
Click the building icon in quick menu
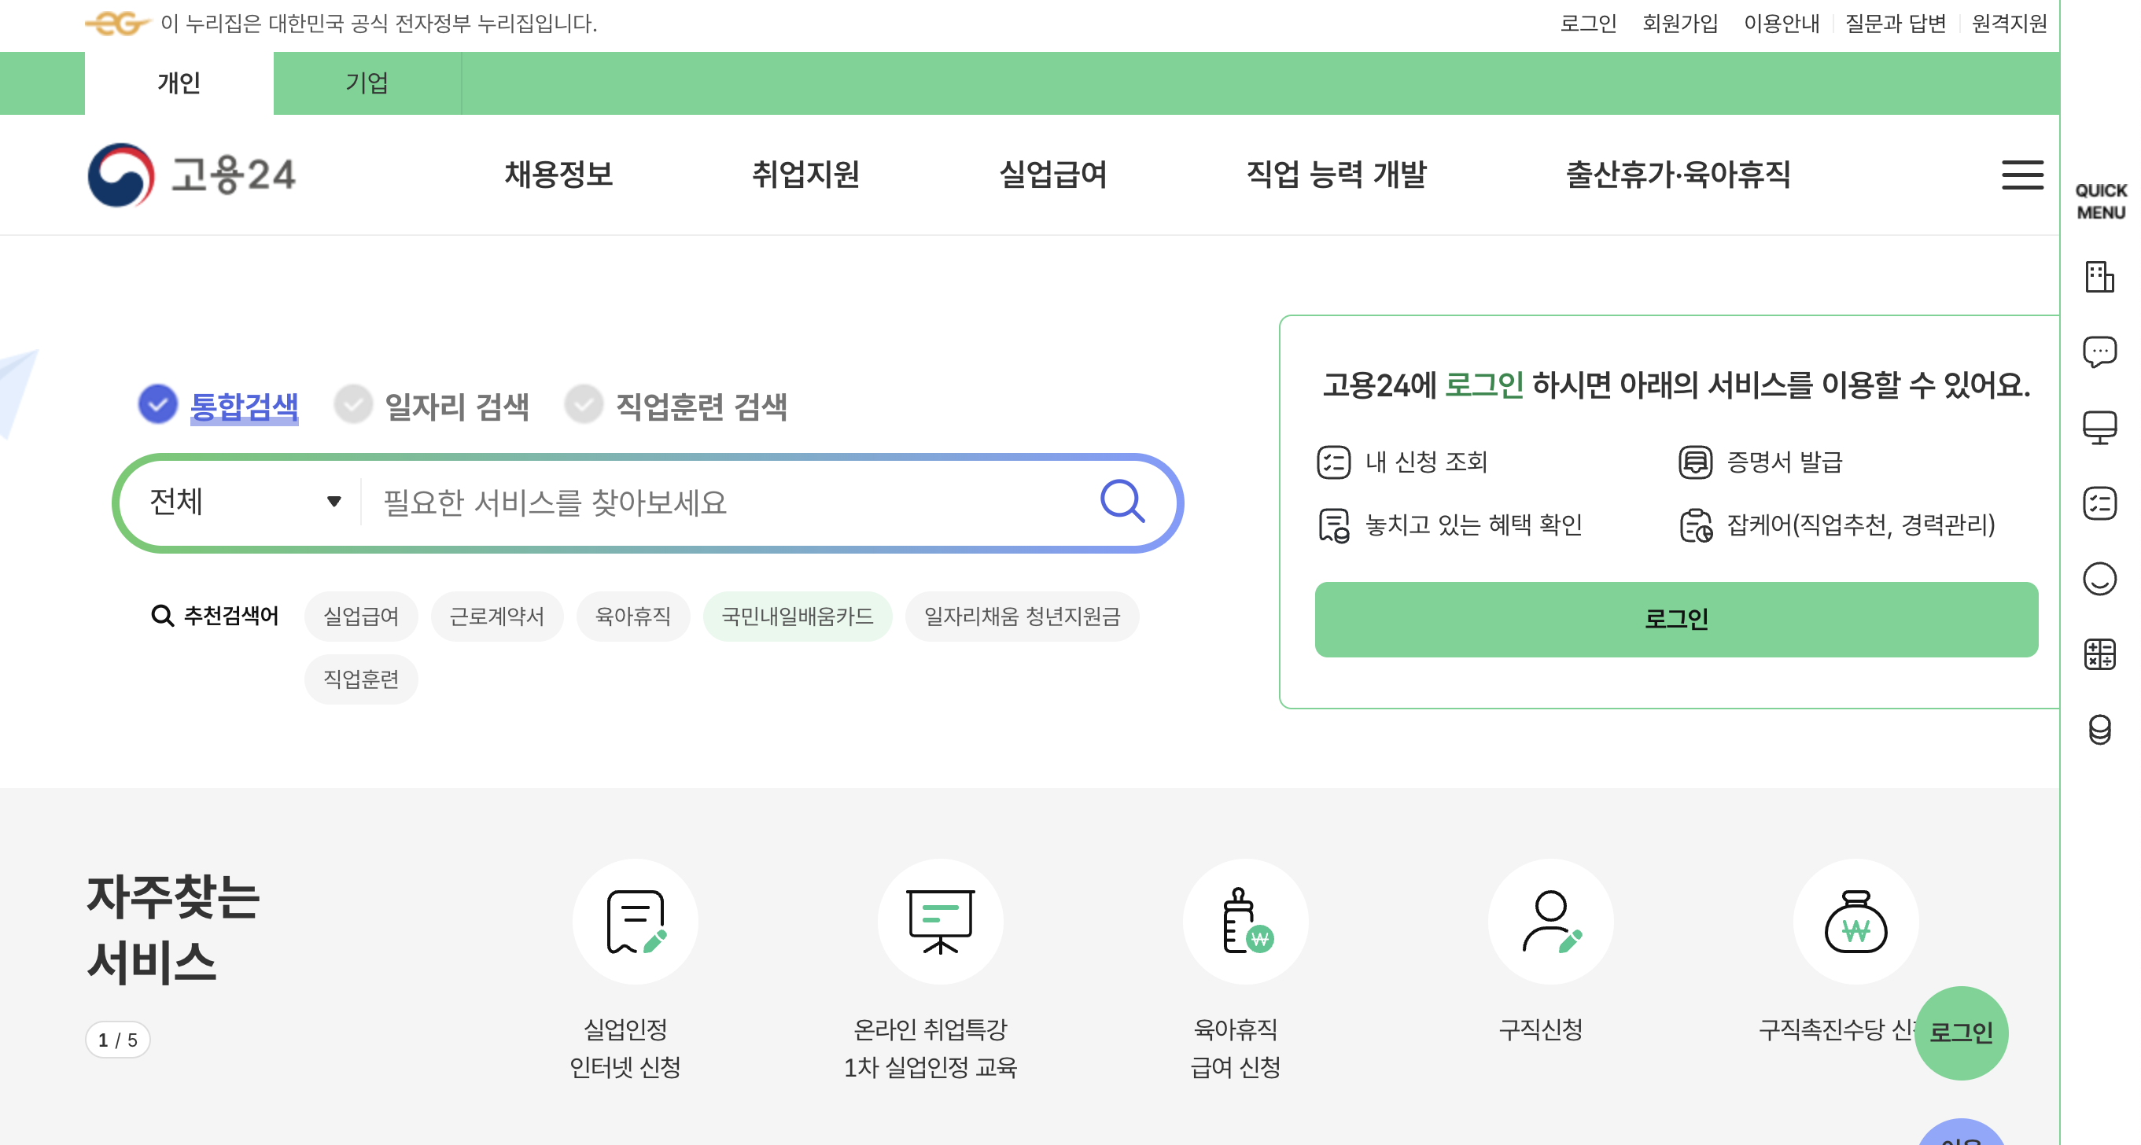(2099, 277)
